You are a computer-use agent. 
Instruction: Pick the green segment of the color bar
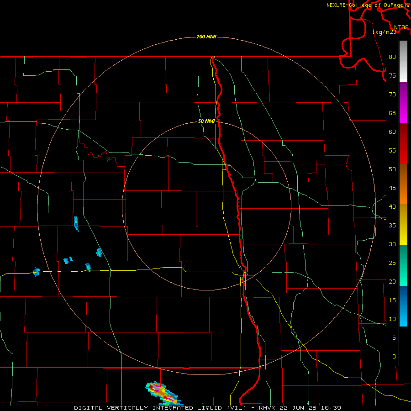[403, 265]
